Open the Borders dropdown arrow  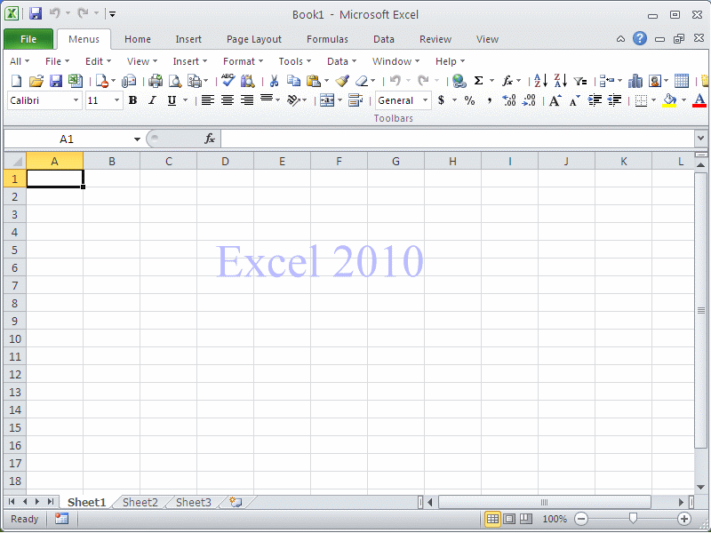pos(653,100)
